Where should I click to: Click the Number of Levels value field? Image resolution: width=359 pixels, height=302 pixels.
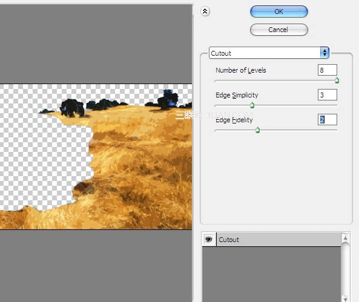[x=327, y=70]
